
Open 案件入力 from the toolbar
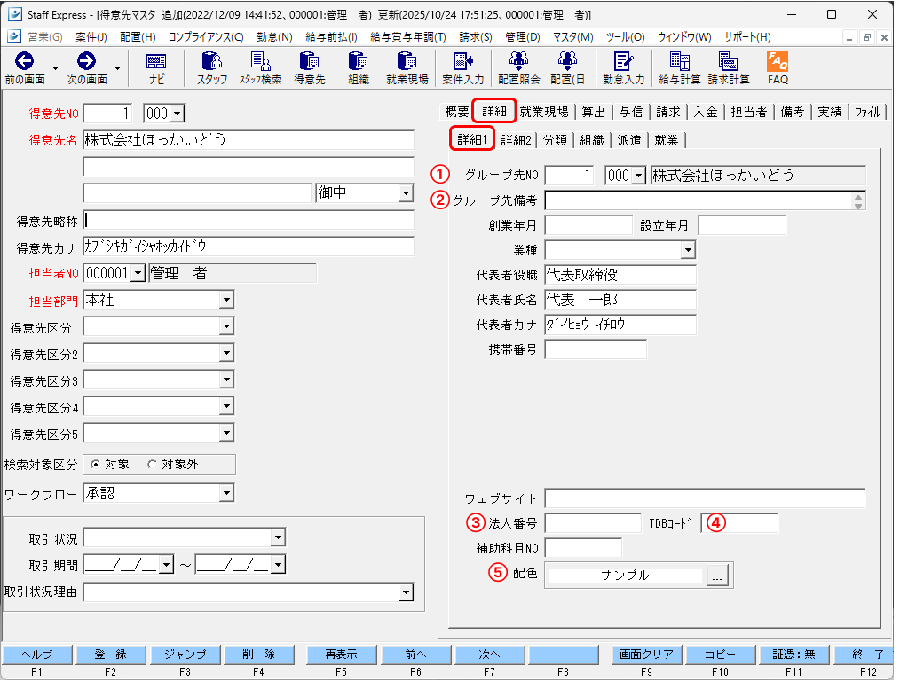462,67
